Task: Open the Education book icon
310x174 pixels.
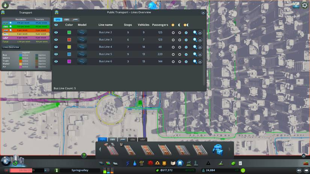Action: click(173, 163)
